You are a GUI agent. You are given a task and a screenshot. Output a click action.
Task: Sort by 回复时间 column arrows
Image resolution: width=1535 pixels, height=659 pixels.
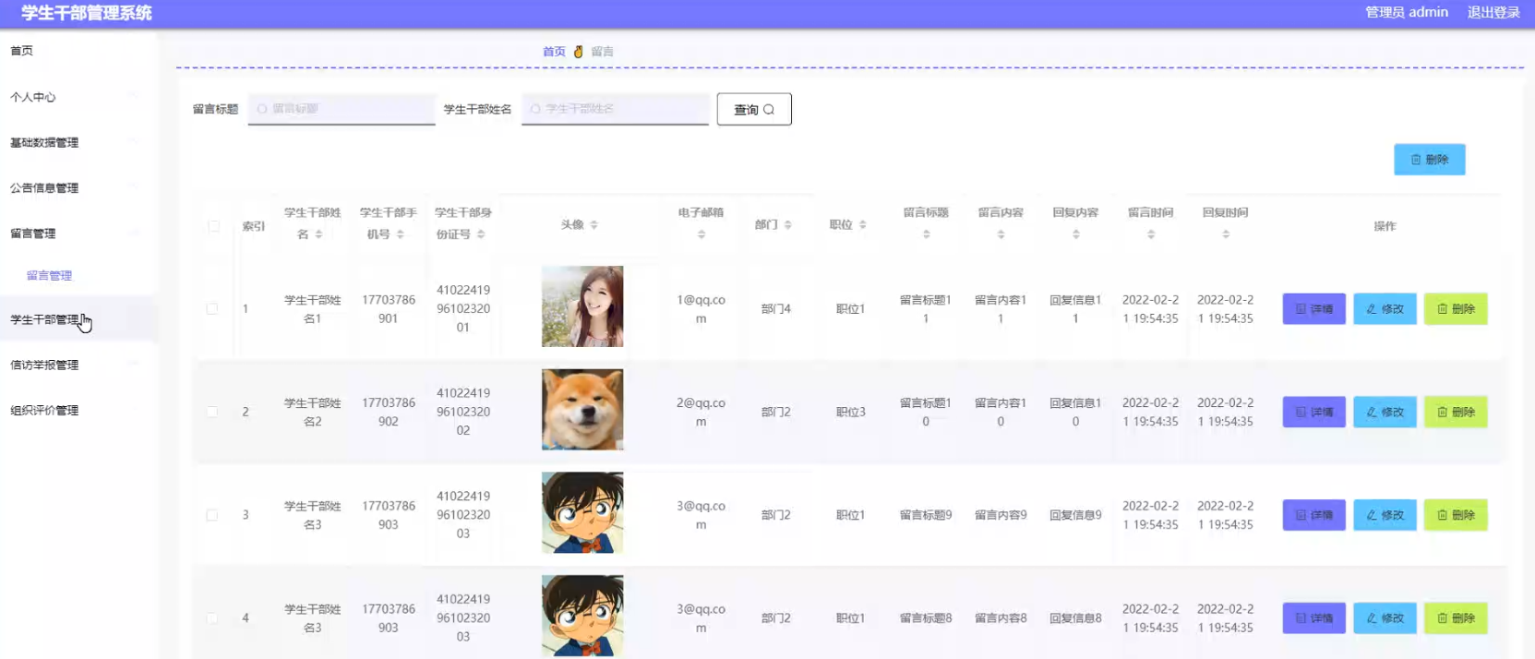(1226, 234)
